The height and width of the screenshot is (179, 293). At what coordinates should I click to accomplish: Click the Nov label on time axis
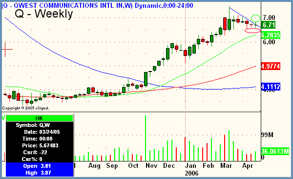pos(151,165)
